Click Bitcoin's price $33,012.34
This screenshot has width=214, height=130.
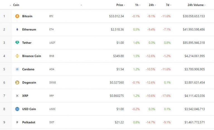[x=116, y=16]
